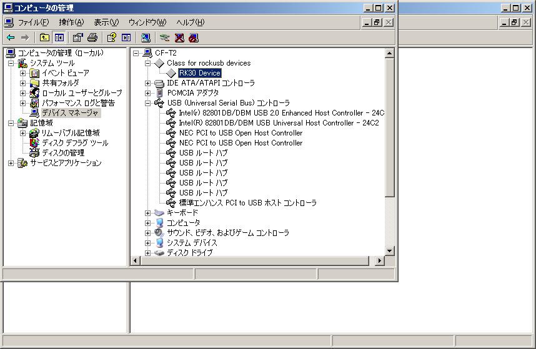Expand the キーボード node
536x349 pixels.
(x=147, y=213)
